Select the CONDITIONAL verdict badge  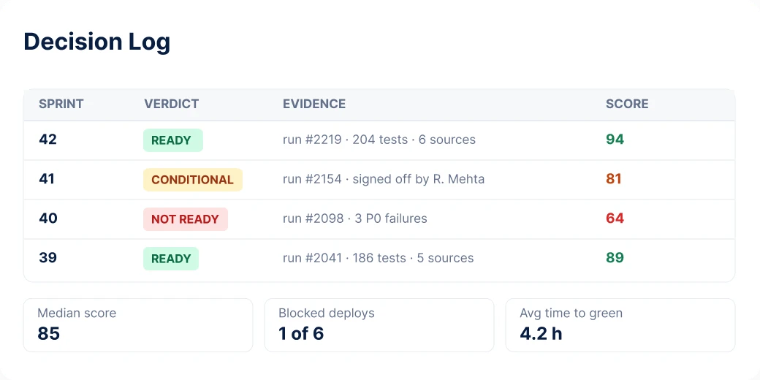click(192, 180)
